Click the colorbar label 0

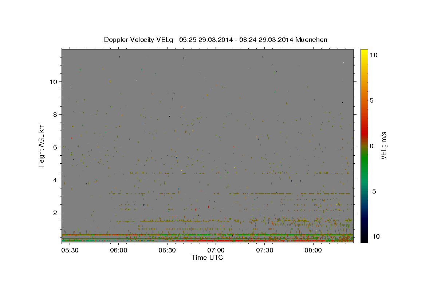371,145
